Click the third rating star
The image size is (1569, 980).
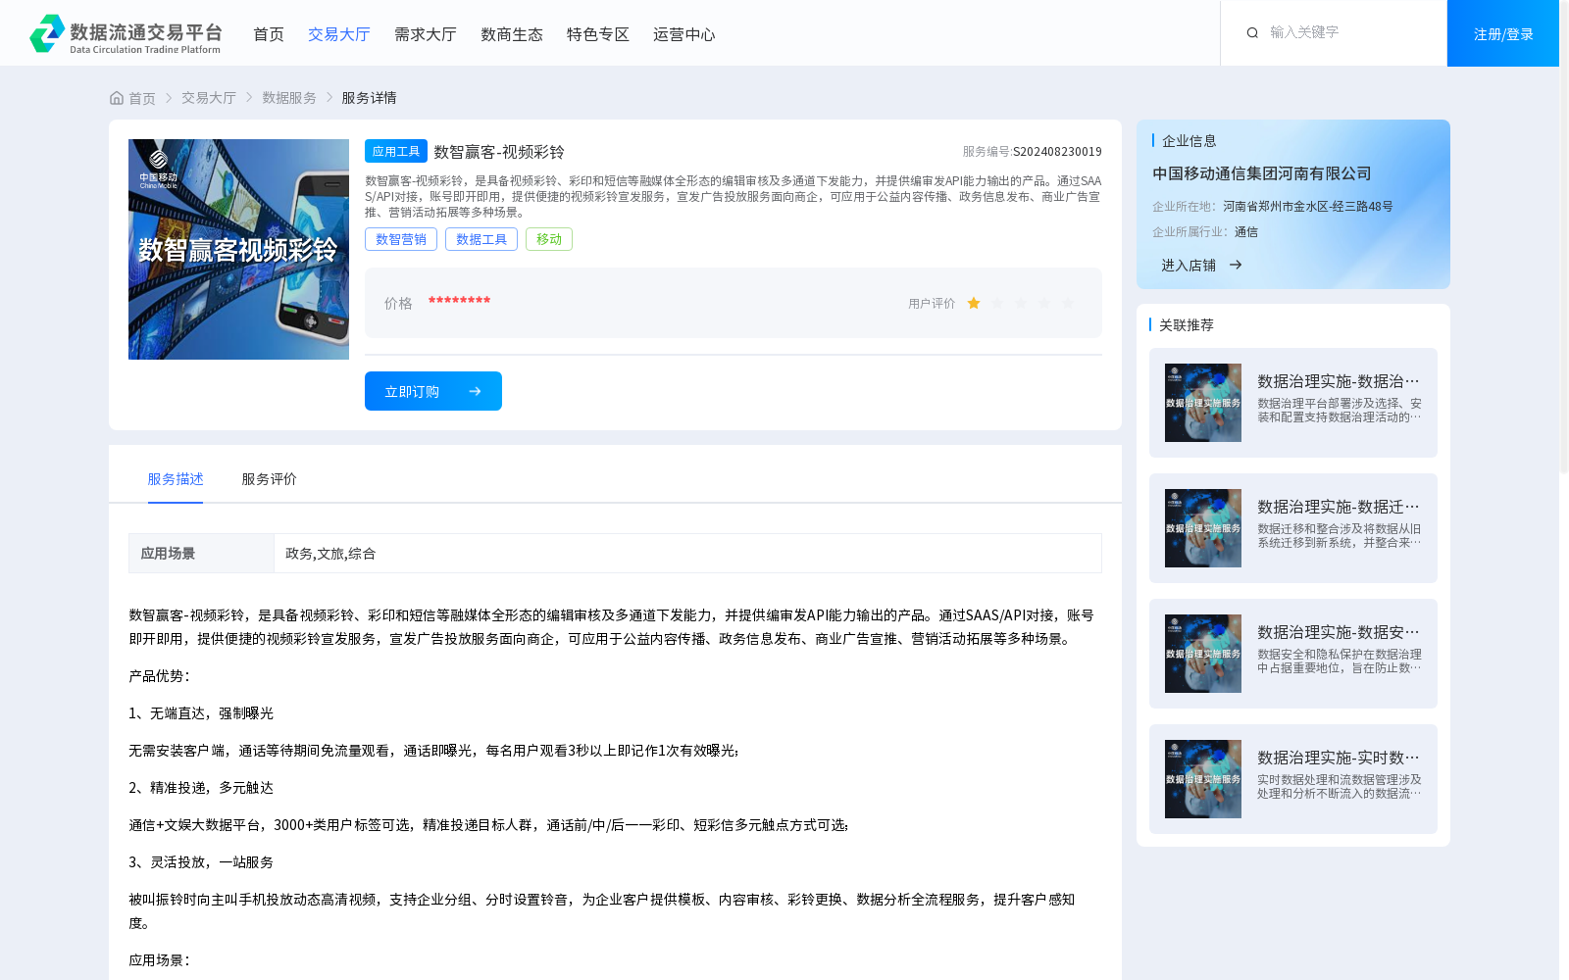tap(1021, 304)
